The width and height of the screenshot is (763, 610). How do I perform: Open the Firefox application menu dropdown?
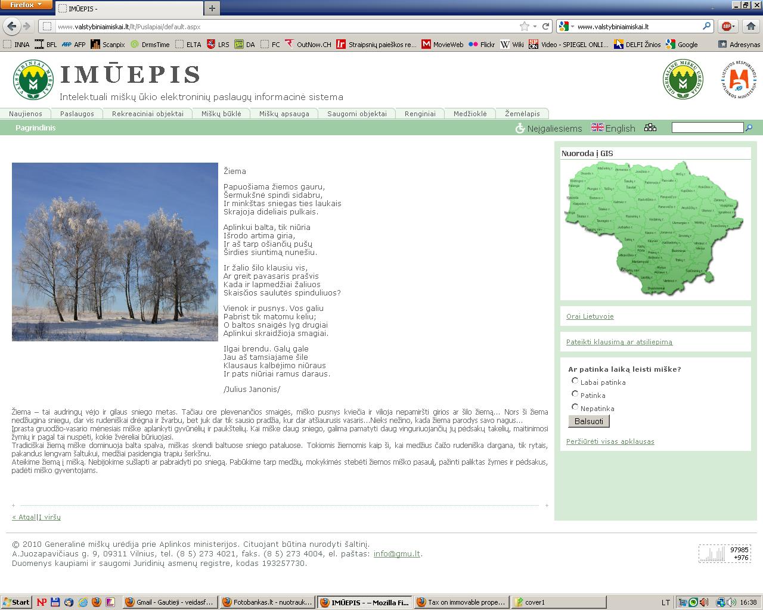coord(26,5)
